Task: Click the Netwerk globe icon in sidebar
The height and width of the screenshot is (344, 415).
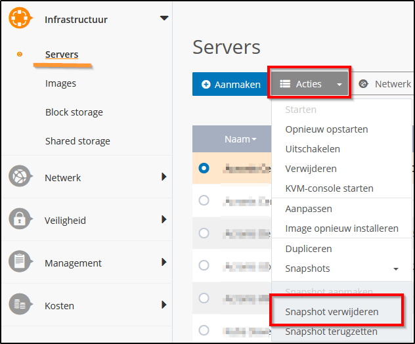Action: [20, 177]
